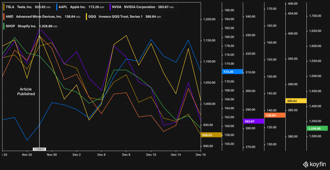The width and height of the screenshot is (330, 170).
Task: Click the Dec 16 date axis label
Action: [200, 155]
